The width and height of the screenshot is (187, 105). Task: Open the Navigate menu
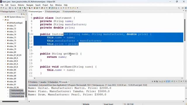(30, 5)
